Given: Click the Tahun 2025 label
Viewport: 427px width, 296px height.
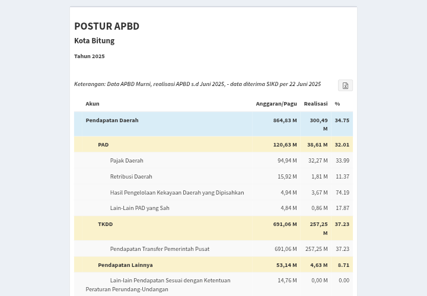Looking at the screenshot, I should click(90, 56).
